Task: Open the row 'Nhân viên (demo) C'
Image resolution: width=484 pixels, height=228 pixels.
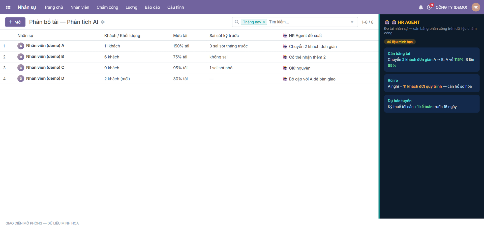Action: (x=189, y=68)
